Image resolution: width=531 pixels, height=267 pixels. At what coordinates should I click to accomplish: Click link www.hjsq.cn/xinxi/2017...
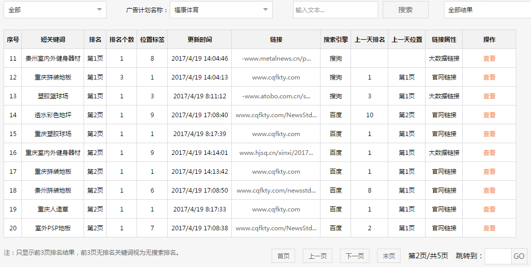click(x=276, y=153)
